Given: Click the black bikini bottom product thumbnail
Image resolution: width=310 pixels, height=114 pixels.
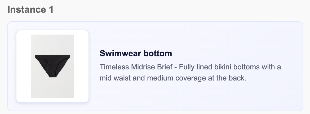Looking at the screenshot, I should click(52, 66).
